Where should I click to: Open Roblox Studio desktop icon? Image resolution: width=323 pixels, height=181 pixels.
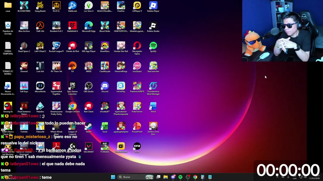153,27
